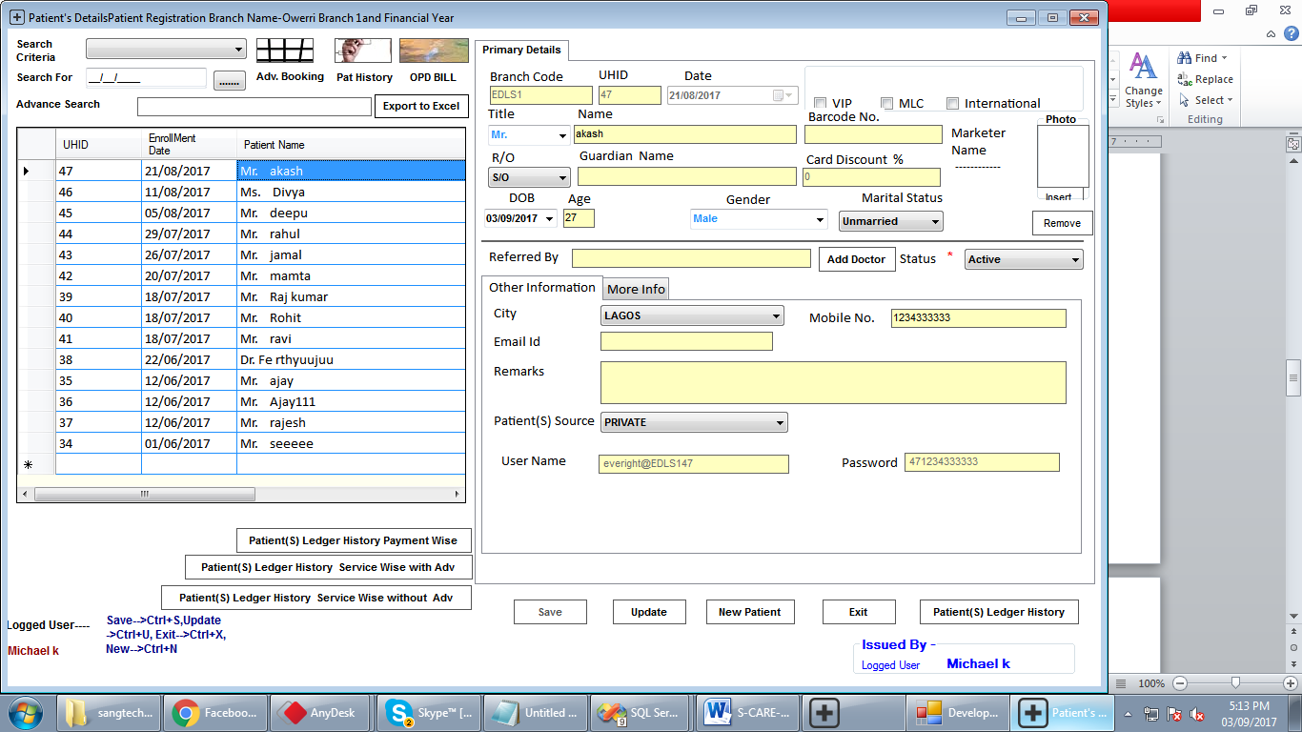Click the Exit button
This screenshot has height=732, width=1302.
coord(859,612)
